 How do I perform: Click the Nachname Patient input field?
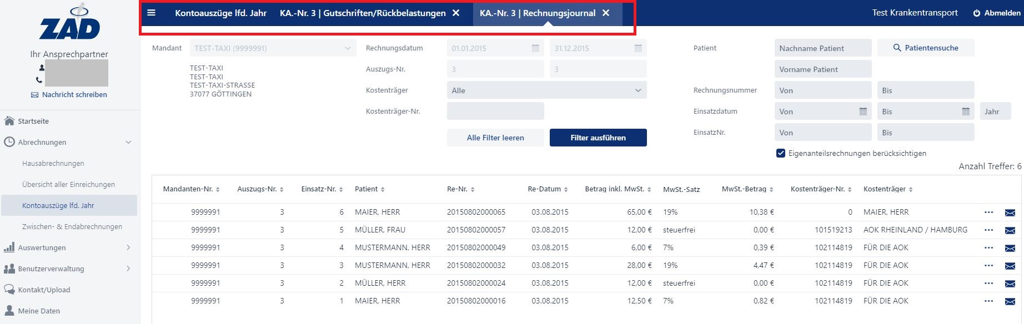(822, 48)
